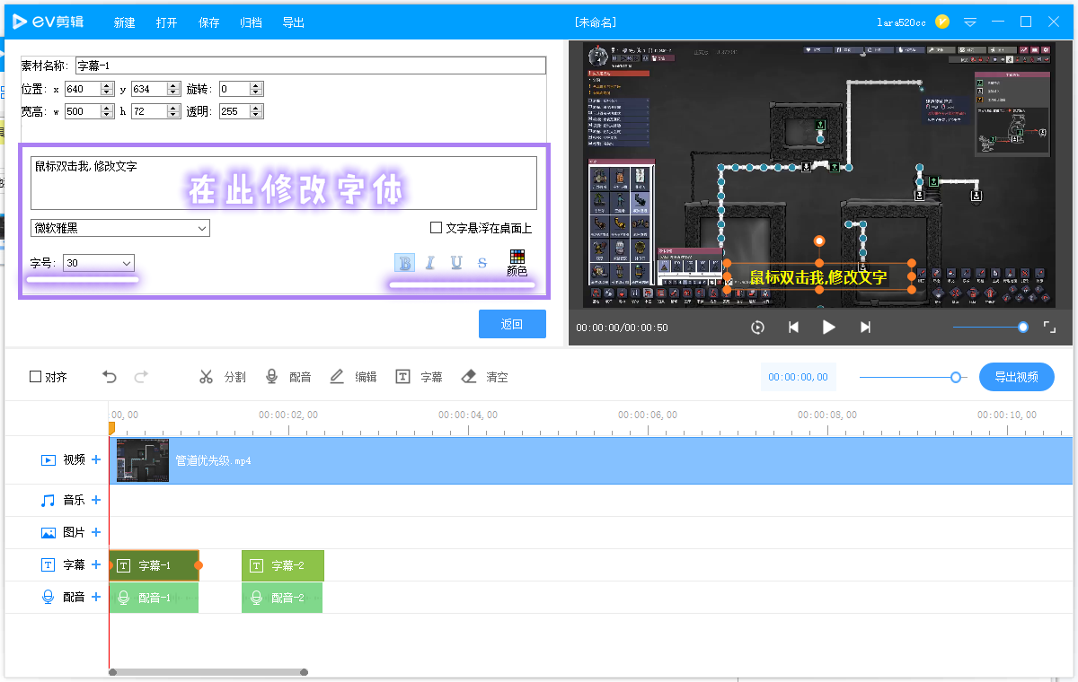The image size is (1078, 682).
Task: Click the loop playback icon
Action: click(x=757, y=328)
